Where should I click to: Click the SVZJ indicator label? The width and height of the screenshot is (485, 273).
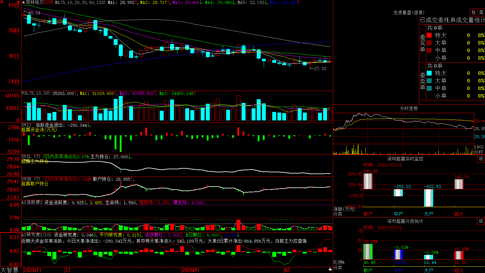click(26, 125)
